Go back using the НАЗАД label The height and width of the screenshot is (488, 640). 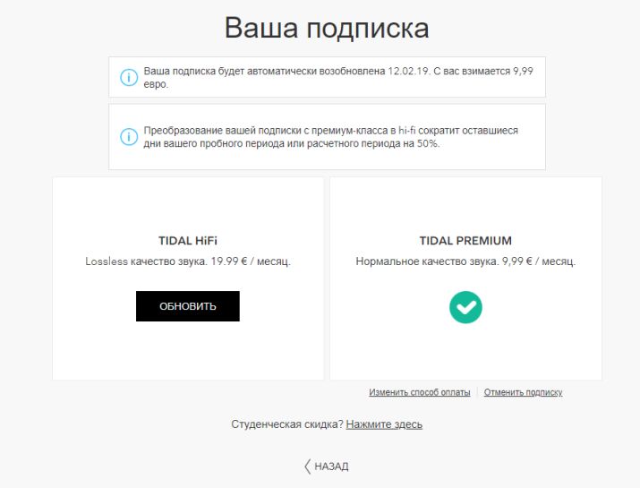point(331,467)
